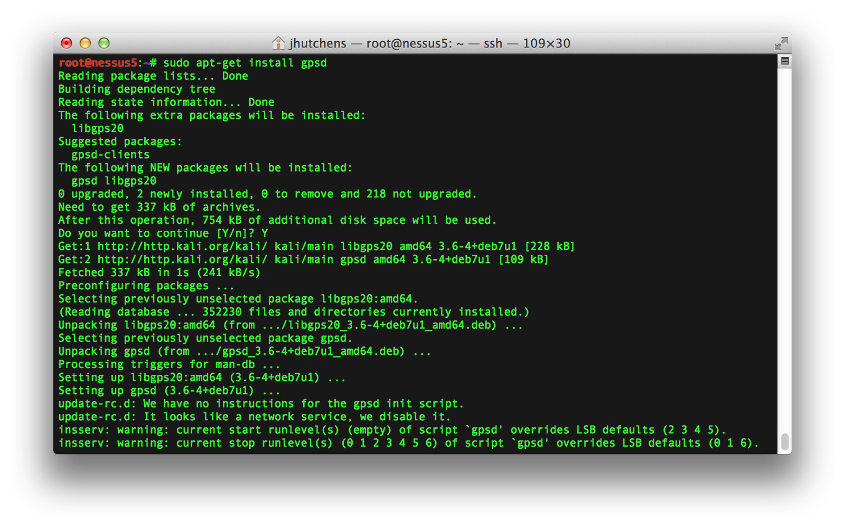
Task: Click 'update-rc.d: We have no instructions' line
Action: [261, 403]
